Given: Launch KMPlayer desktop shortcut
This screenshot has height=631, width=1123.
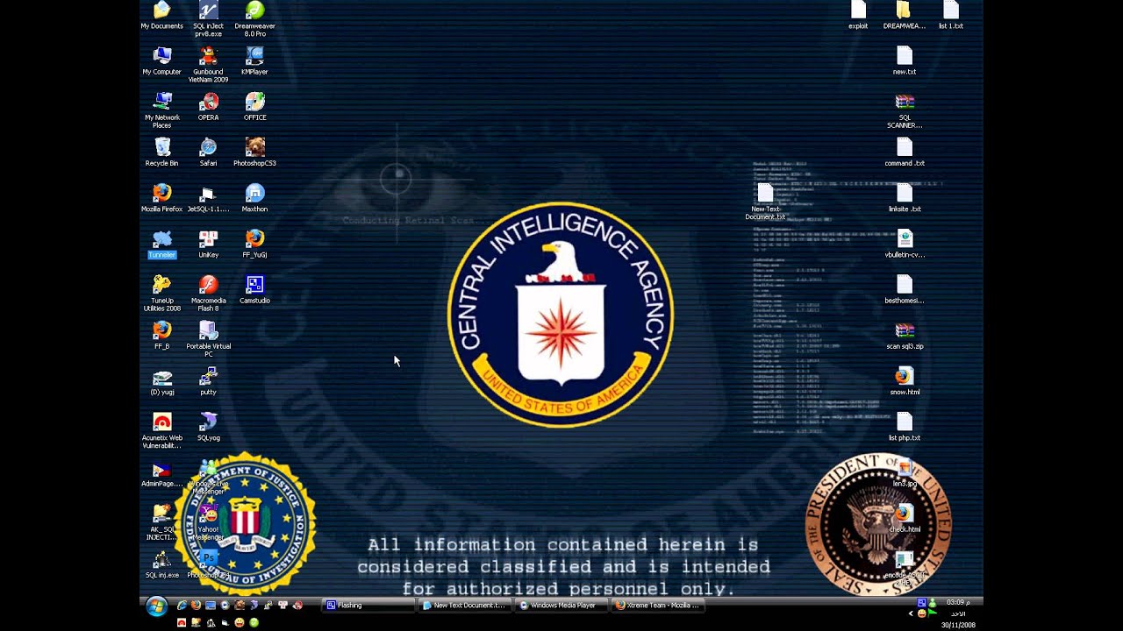Looking at the screenshot, I should (254, 61).
